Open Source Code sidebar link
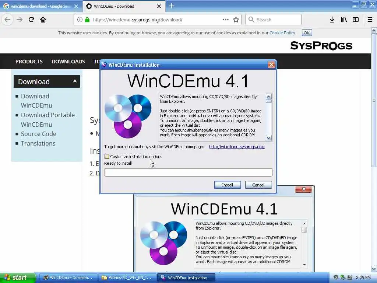 [38, 134]
